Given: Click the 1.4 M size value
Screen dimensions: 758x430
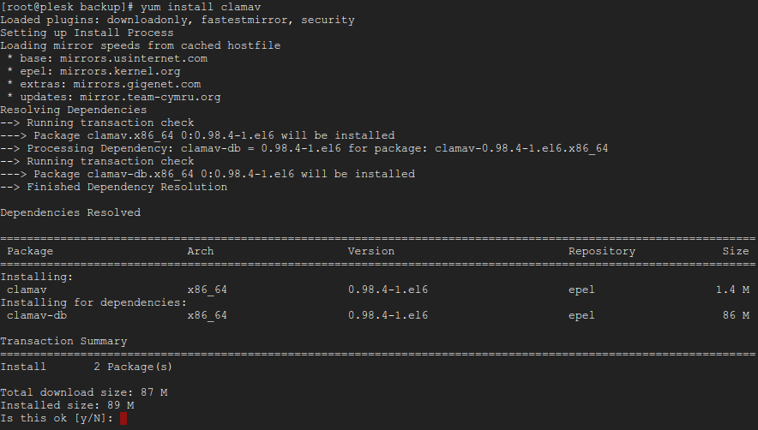Looking at the screenshot, I should coord(732,290).
